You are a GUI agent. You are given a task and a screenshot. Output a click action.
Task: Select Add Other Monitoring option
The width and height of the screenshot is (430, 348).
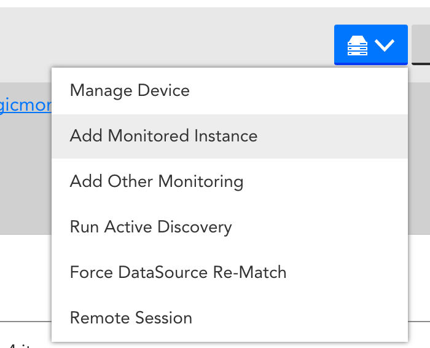point(230,181)
